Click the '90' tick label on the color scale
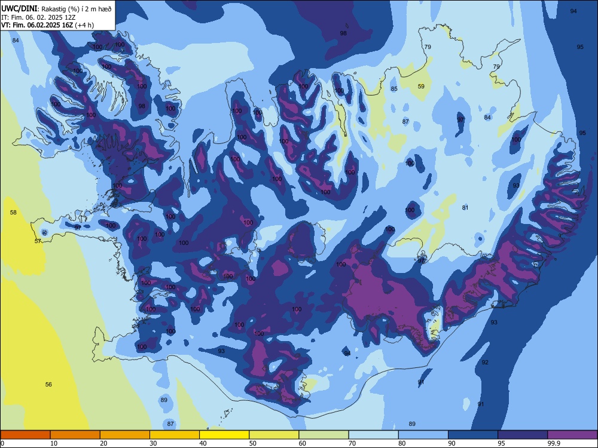 pyautogui.click(x=451, y=443)
